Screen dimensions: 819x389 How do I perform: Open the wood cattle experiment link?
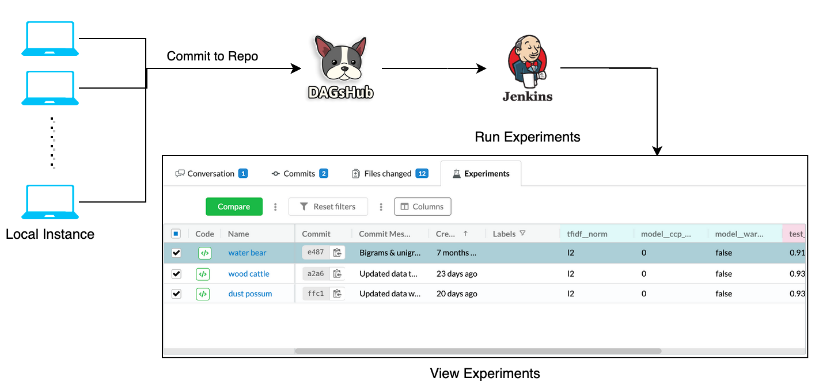click(249, 274)
